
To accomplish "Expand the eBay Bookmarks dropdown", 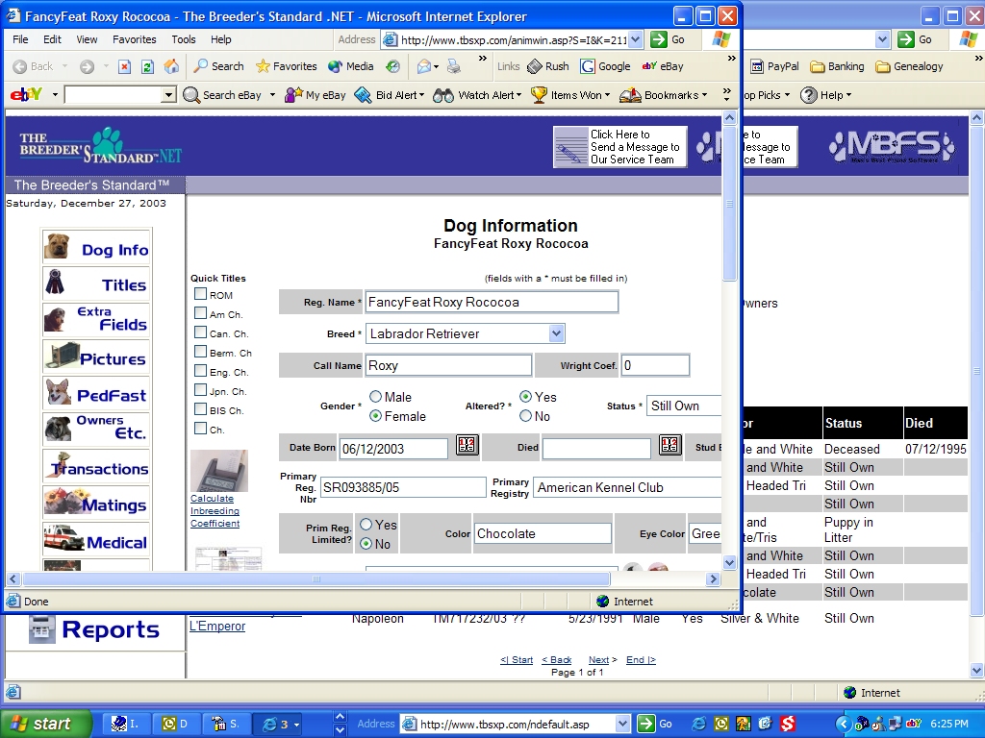I will point(663,95).
